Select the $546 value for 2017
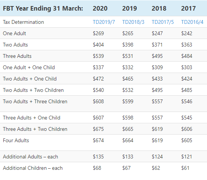The image size is (207, 180). (x=187, y=101)
